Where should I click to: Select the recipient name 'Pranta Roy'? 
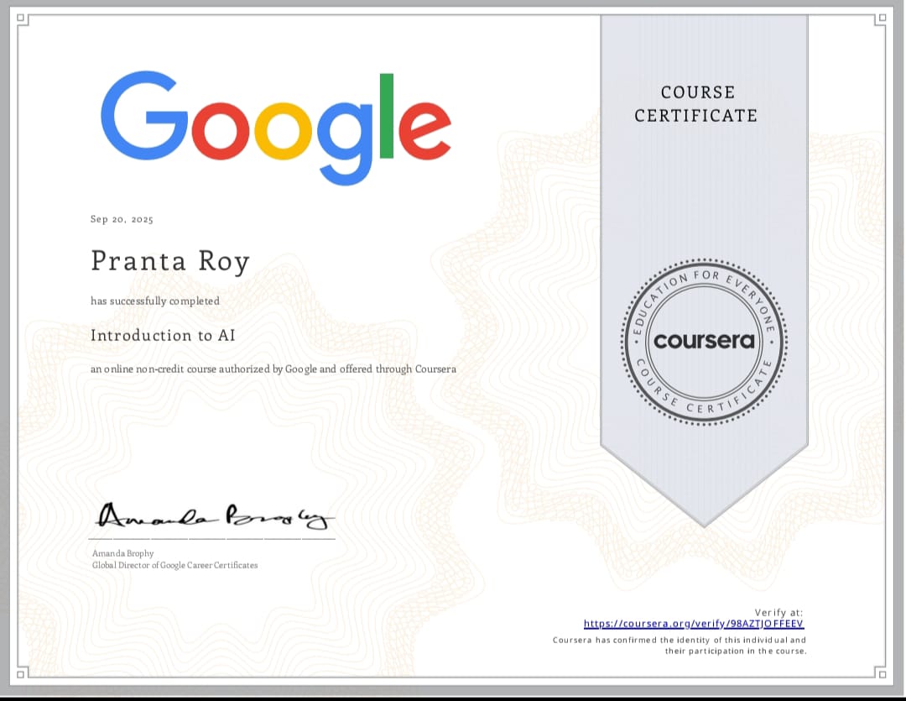click(170, 261)
